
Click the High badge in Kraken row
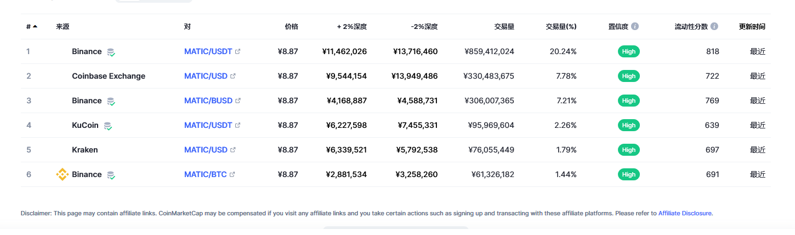pos(629,150)
